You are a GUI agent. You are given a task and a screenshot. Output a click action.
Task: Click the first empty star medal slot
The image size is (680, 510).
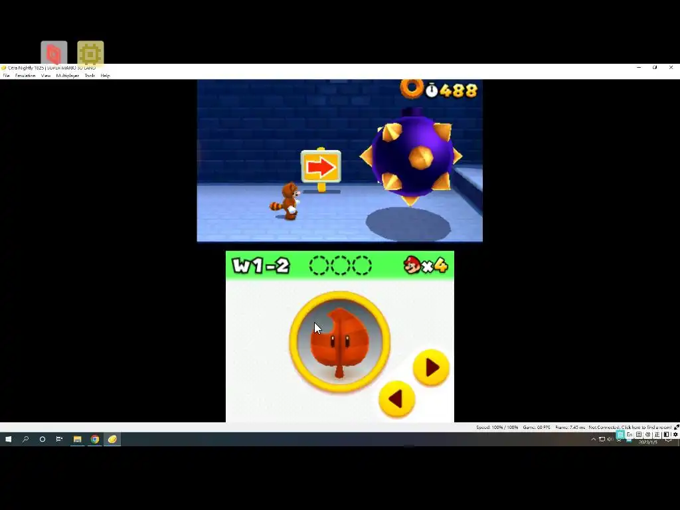[x=319, y=265]
